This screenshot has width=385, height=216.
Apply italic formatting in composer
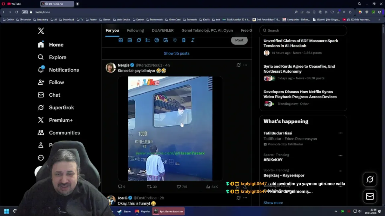tap(193, 40)
